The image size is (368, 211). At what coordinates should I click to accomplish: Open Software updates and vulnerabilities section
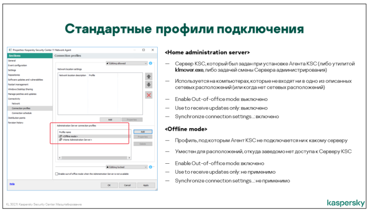[x=25, y=80]
